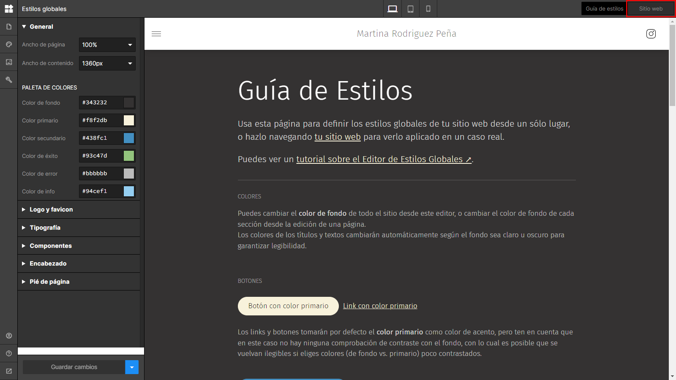Click the PALETA DE COLORES label
Screen dimensions: 676x380
[49, 88]
